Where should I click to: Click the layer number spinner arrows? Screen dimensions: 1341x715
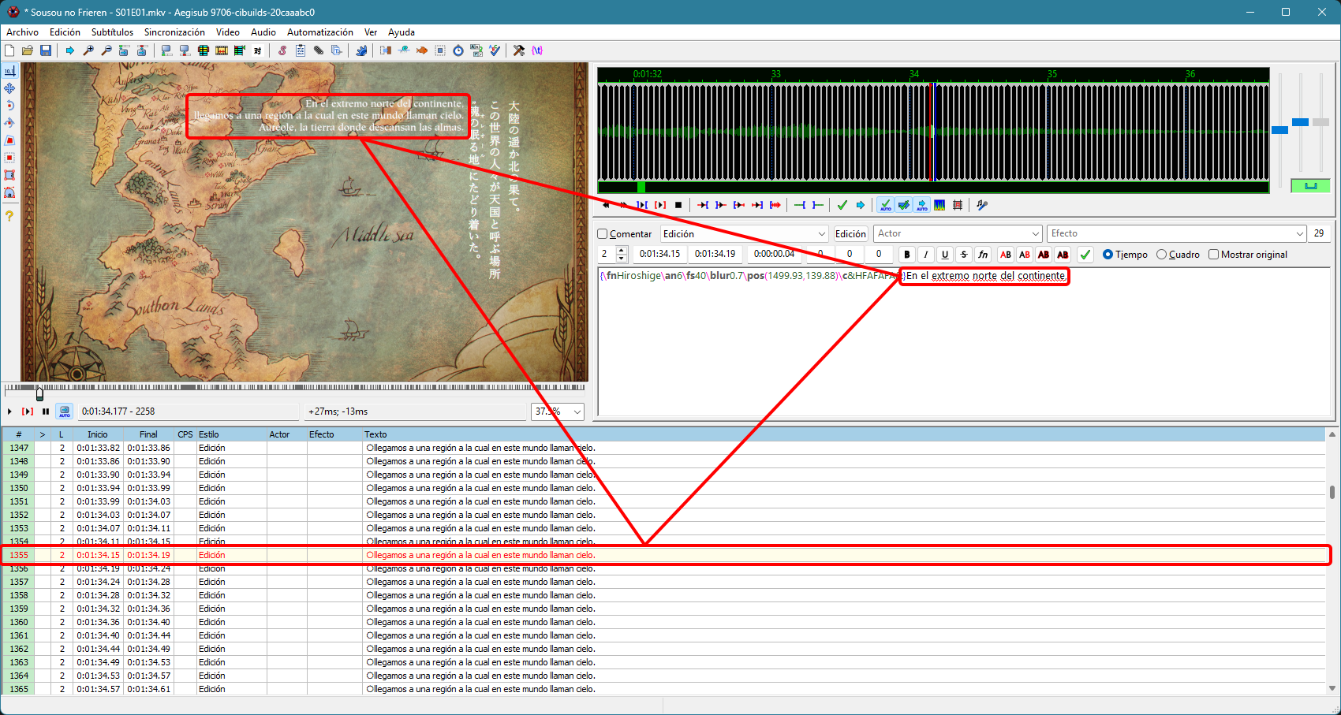[622, 254]
